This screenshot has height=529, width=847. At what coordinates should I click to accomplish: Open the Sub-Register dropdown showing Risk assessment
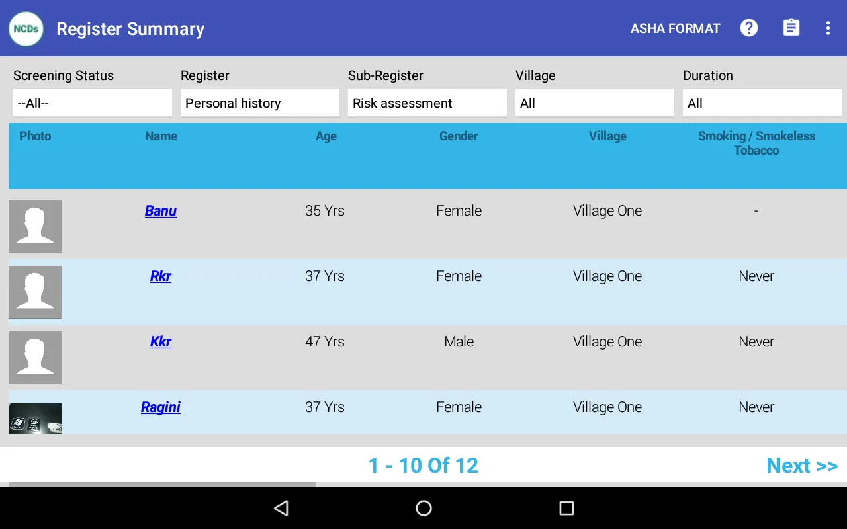[427, 102]
